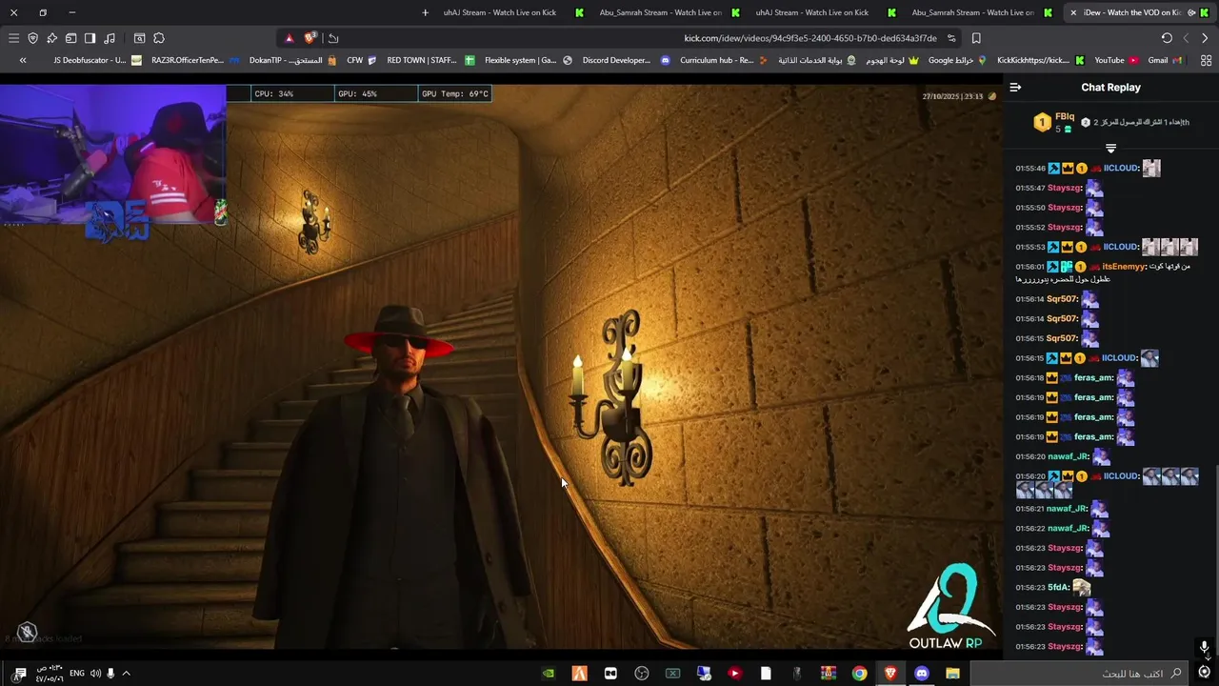Open the Brave wallet icon in toolbar
This screenshot has width=1219, height=686.
click(70, 38)
